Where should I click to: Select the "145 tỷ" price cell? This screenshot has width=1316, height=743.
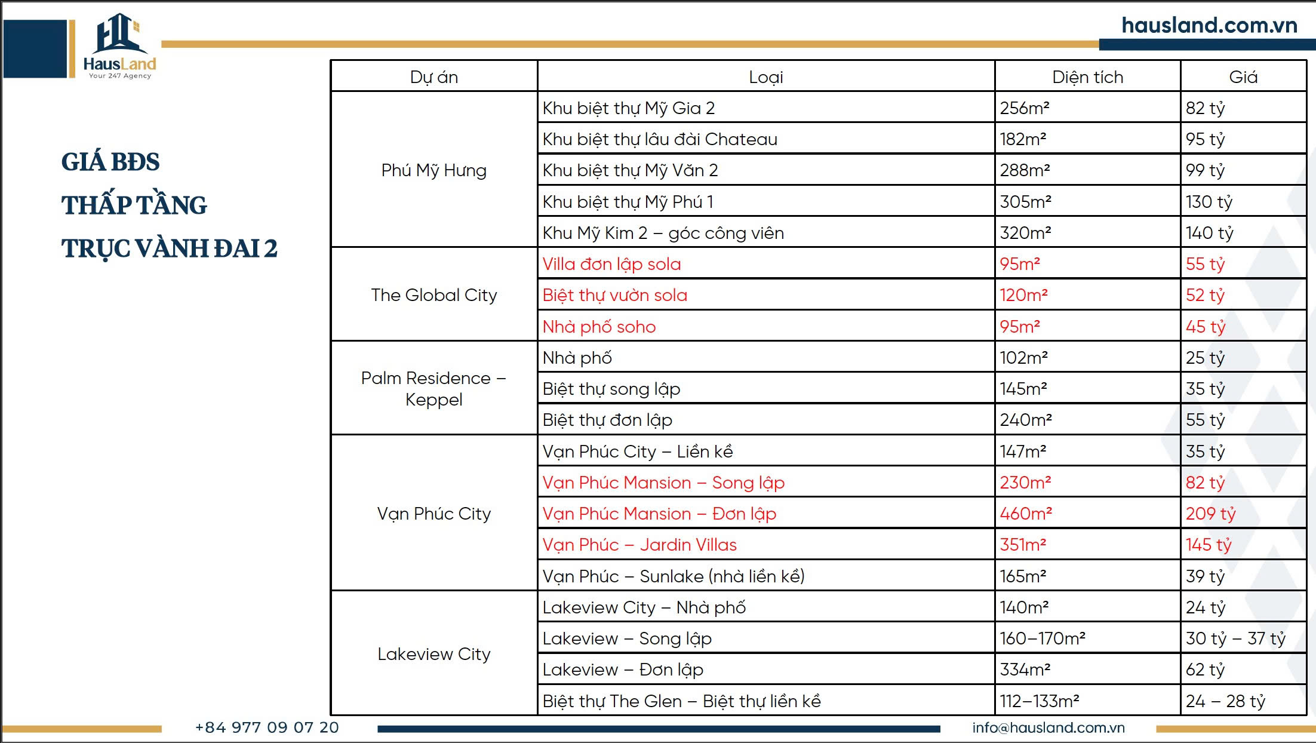1243,544
